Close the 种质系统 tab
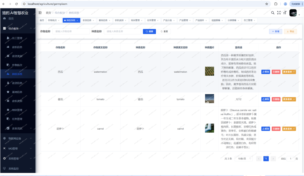The image size is (304, 176). 77,20
